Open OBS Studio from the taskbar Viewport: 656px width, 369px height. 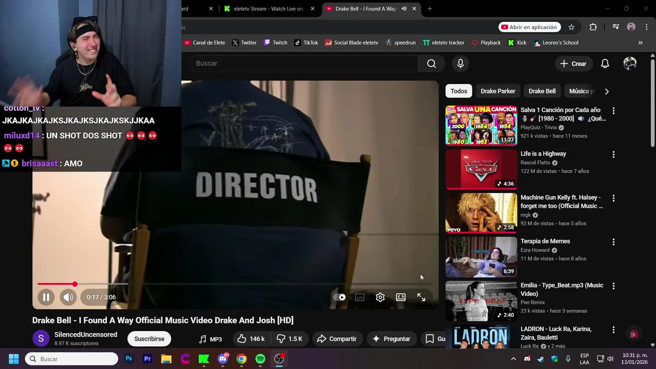click(x=279, y=359)
